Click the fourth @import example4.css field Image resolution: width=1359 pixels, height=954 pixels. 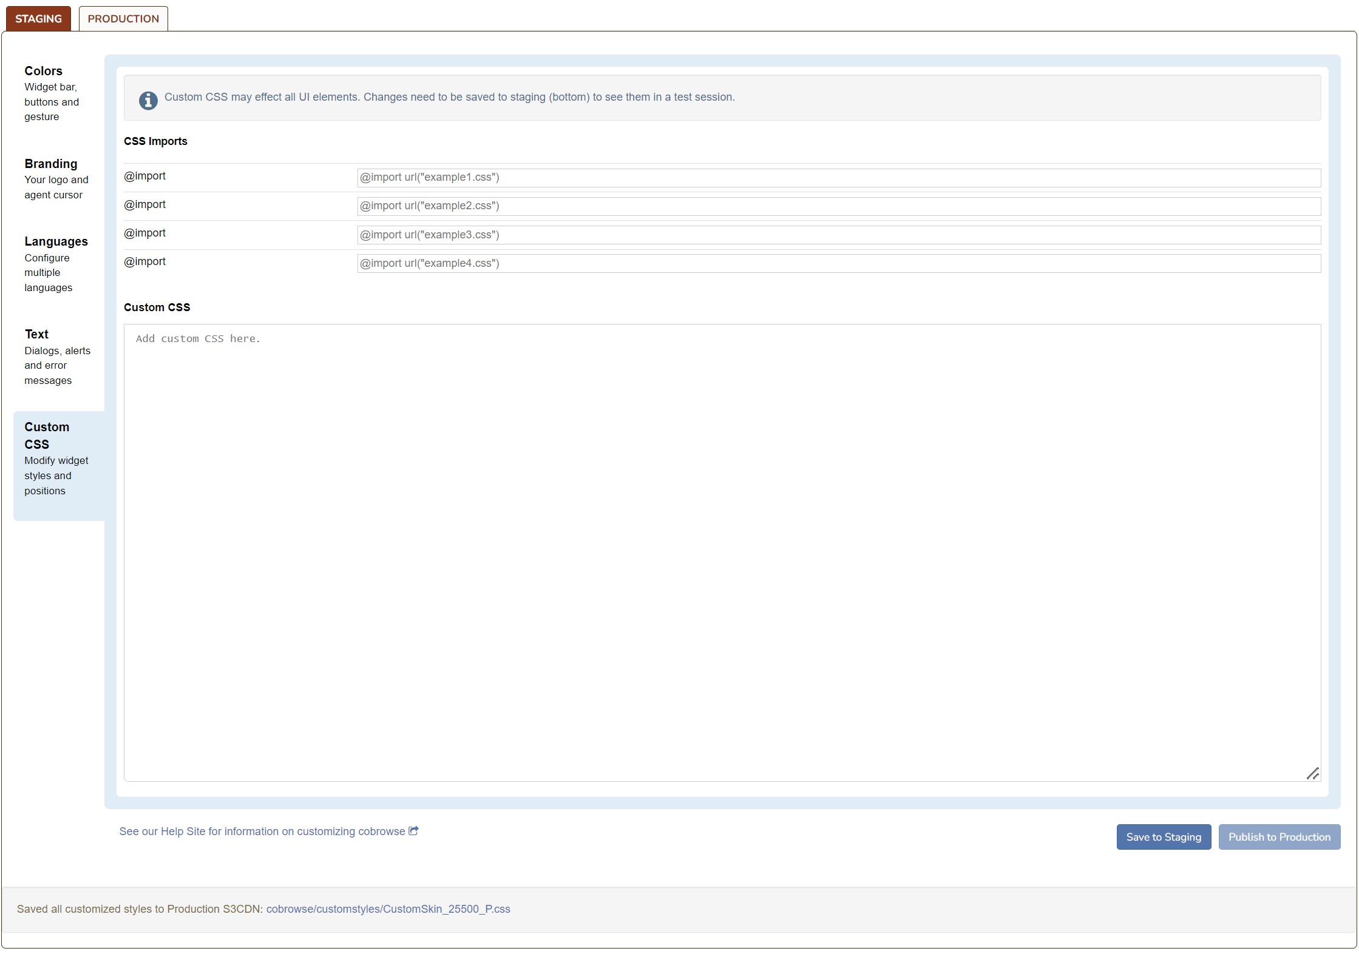[838, 263]
